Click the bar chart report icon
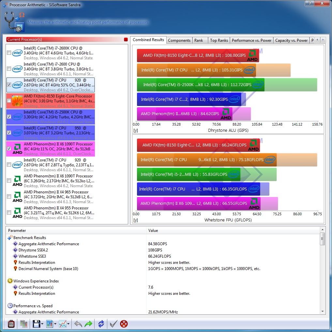The width and height of the screenshot is (332, 332). coord(50,324)
